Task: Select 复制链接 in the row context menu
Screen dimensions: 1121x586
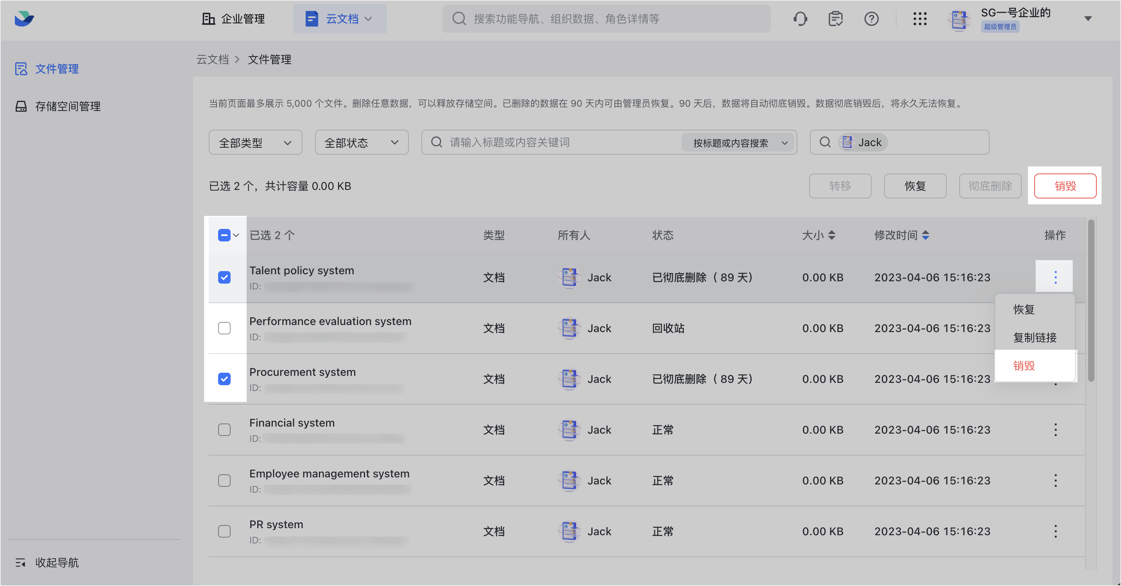Action: [x=1035, y=338]
